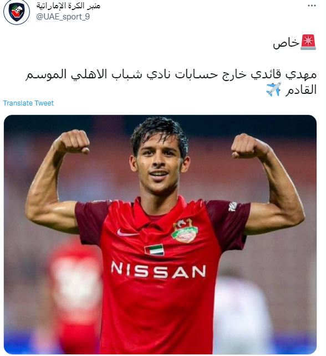Click the Nike swoosh on the jersey
Image resolution: width=326 pixels, height=356 pixels.
click(x=128, y=233)
